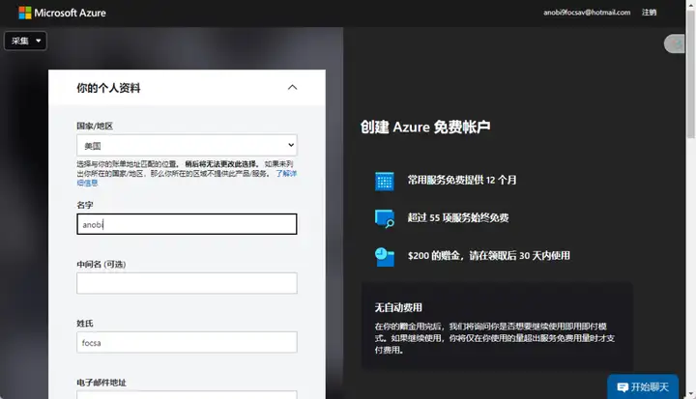This screenshot has width=696, height=399.
Task: Collapse the 你的个人资料 section chevron
Action: tap(292, 88)
